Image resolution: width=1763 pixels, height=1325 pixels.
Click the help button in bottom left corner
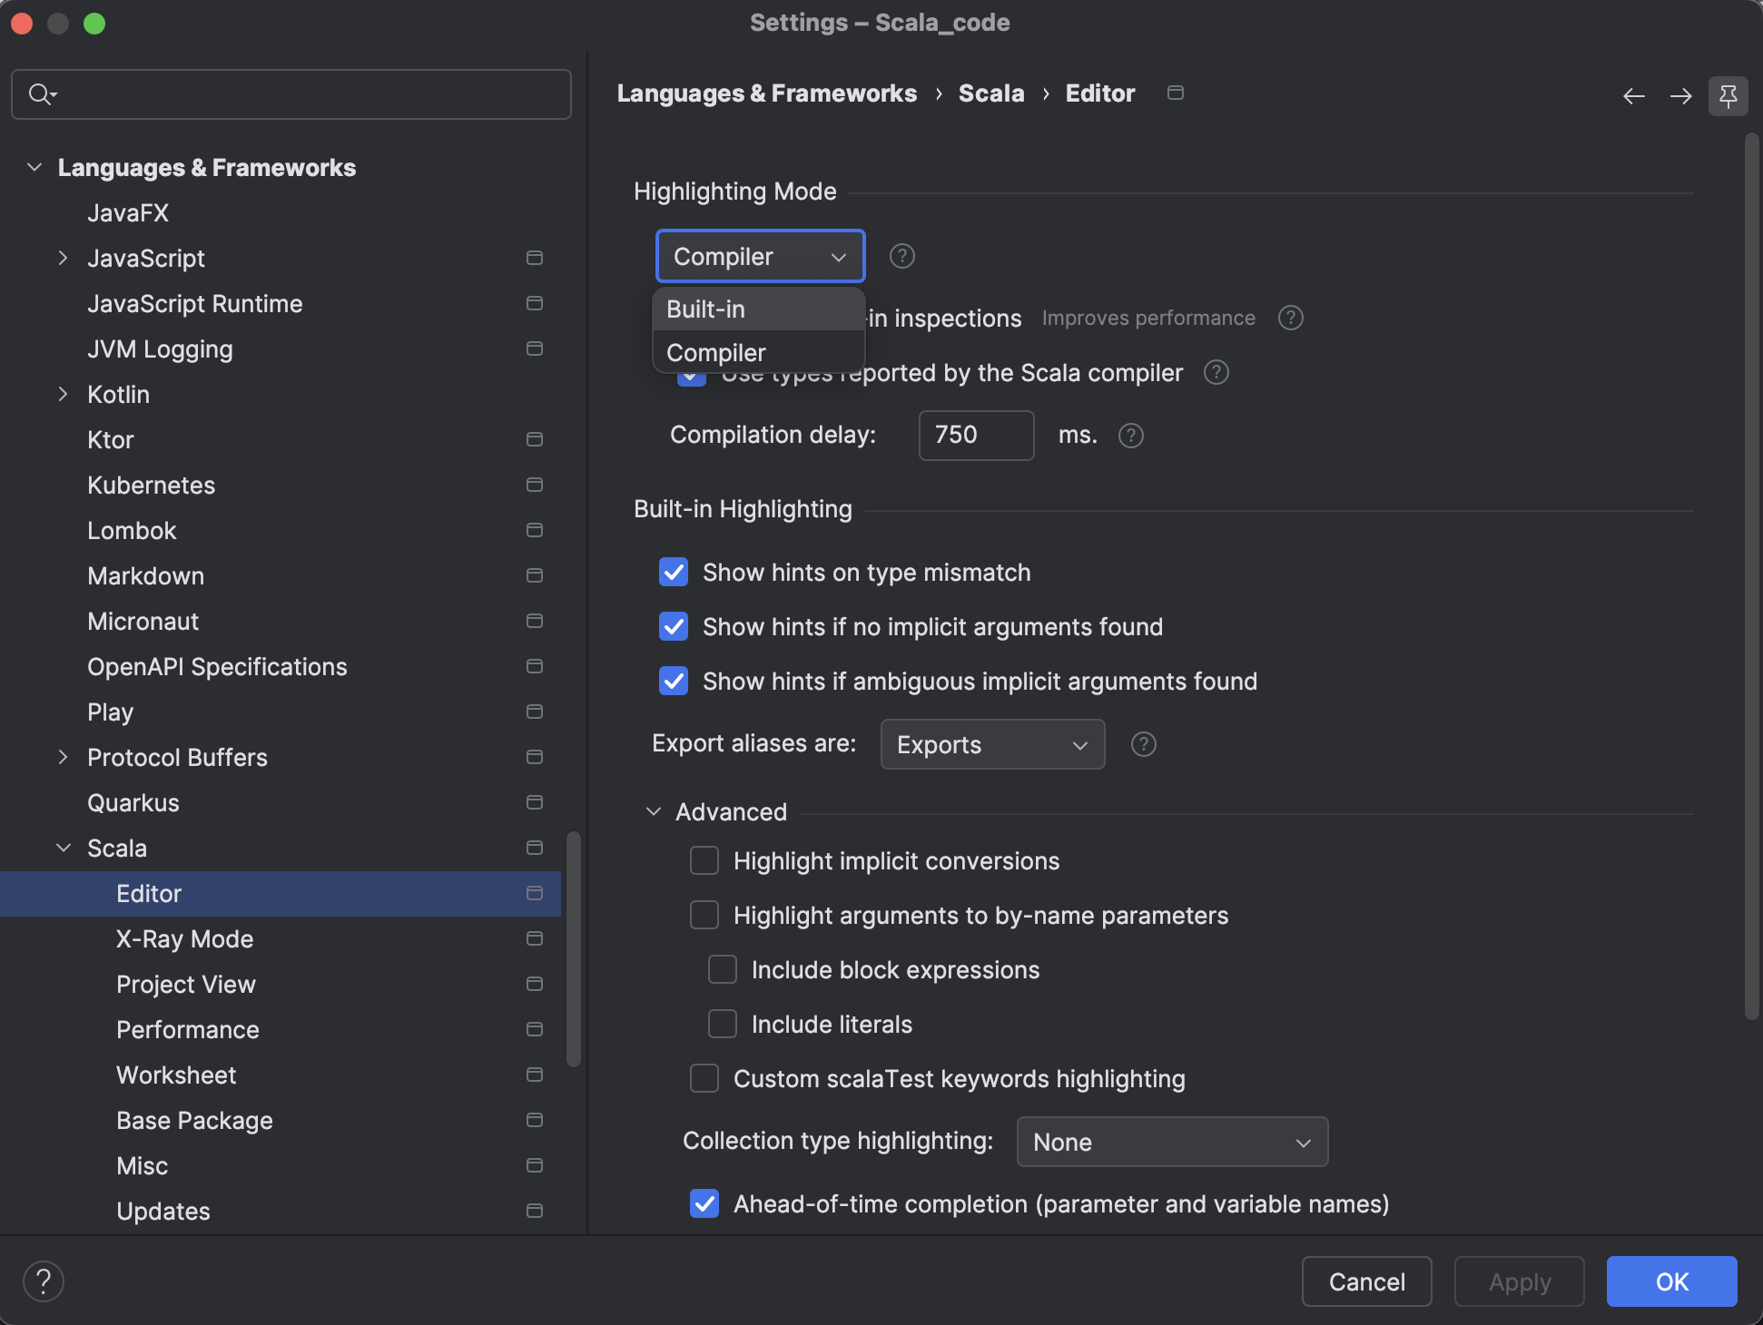[43, 1281]
